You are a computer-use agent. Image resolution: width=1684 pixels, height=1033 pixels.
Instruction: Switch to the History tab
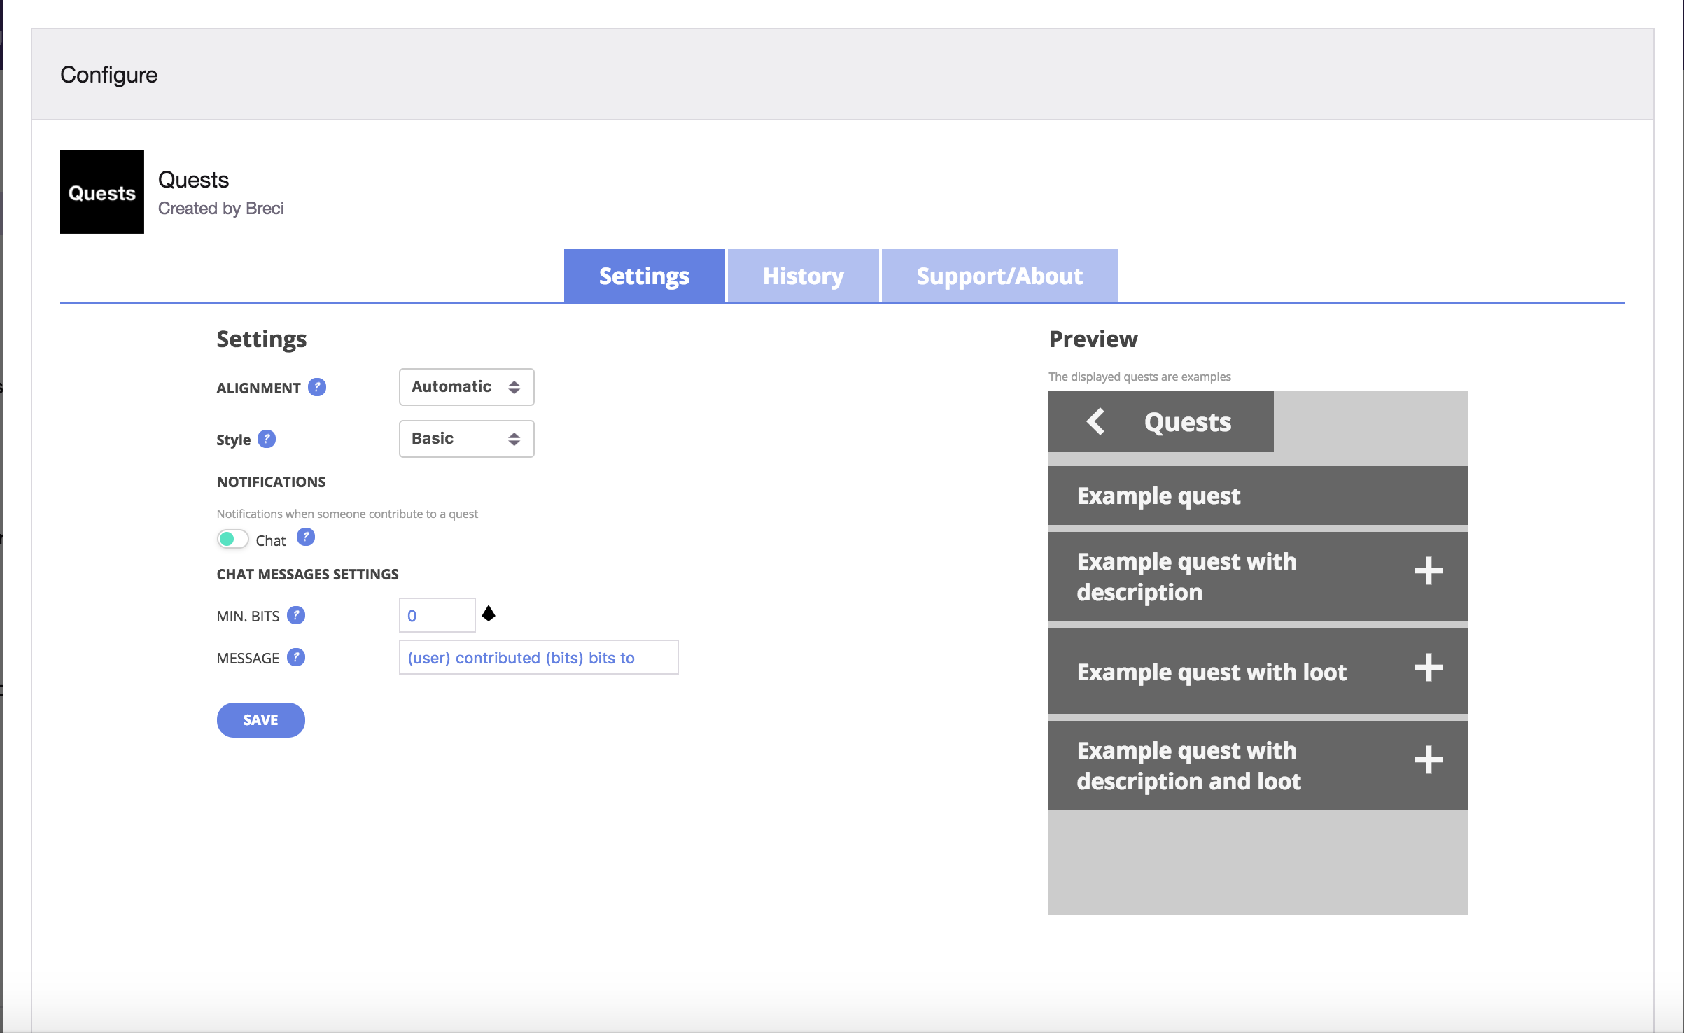click(x=803, y=276)
